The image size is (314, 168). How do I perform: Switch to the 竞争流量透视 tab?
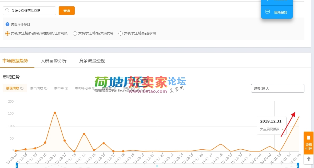pyautogui.click(x=92, y=61)
